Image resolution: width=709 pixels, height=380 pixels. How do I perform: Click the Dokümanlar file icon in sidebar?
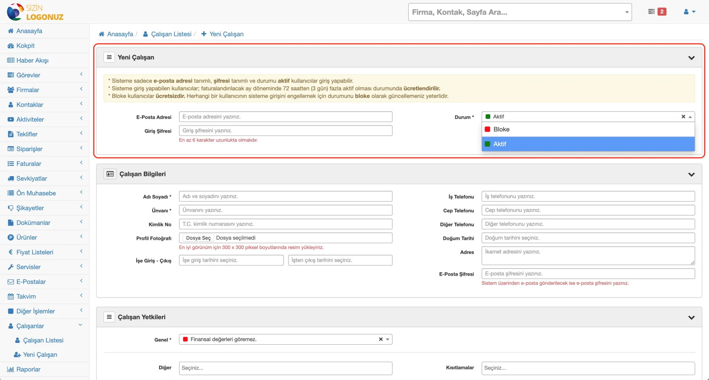point(11,223)
